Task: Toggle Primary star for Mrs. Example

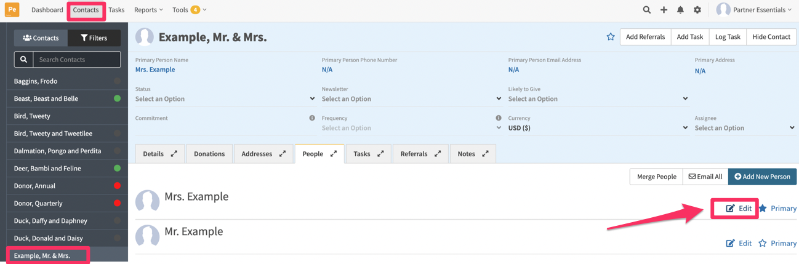Action: (778, 208)
